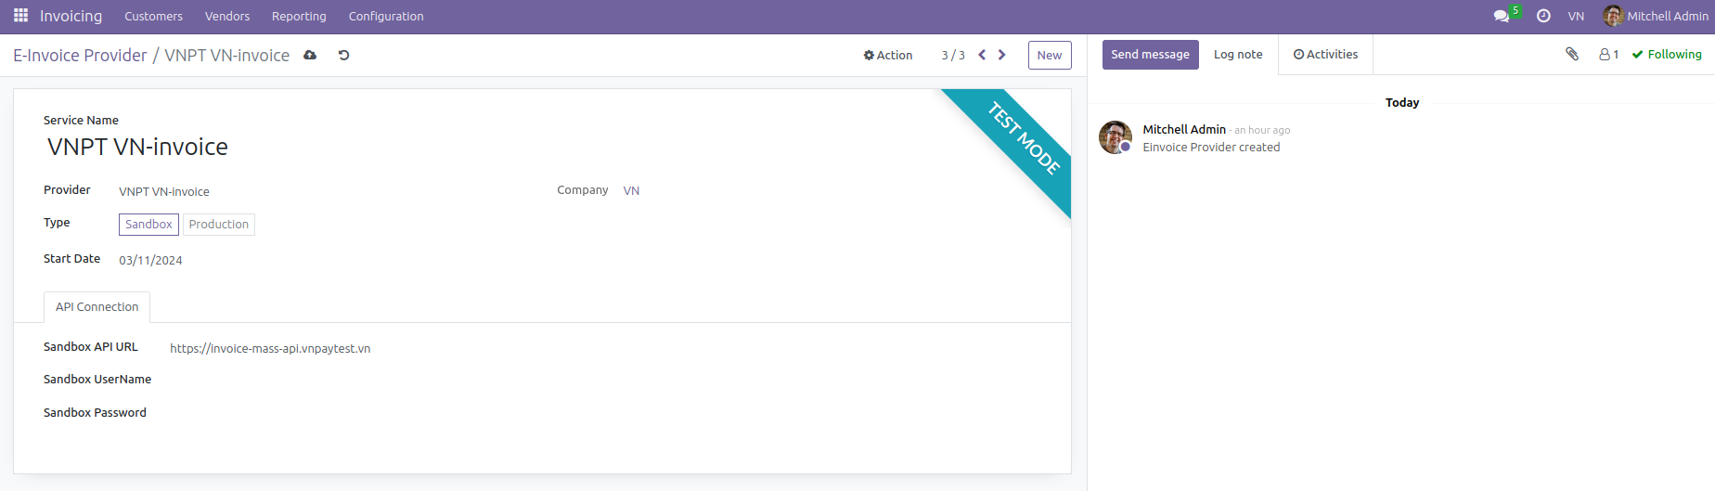
Task: Open the Vendors menu
Action: coord(227,16)
